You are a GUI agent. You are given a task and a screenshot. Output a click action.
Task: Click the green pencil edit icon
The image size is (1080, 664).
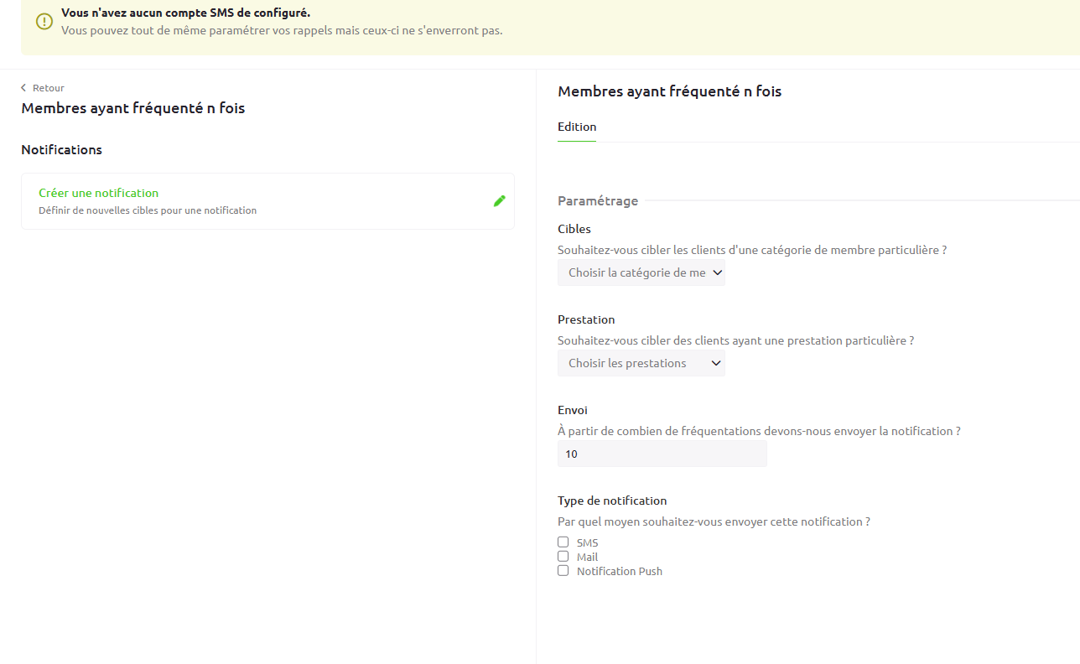(499, 200)
